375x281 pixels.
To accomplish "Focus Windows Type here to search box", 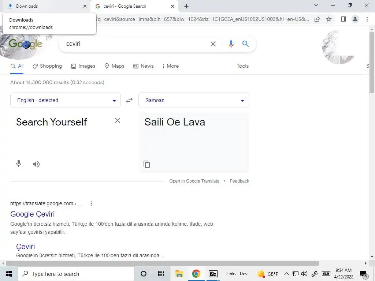I will tap(76, 274).
